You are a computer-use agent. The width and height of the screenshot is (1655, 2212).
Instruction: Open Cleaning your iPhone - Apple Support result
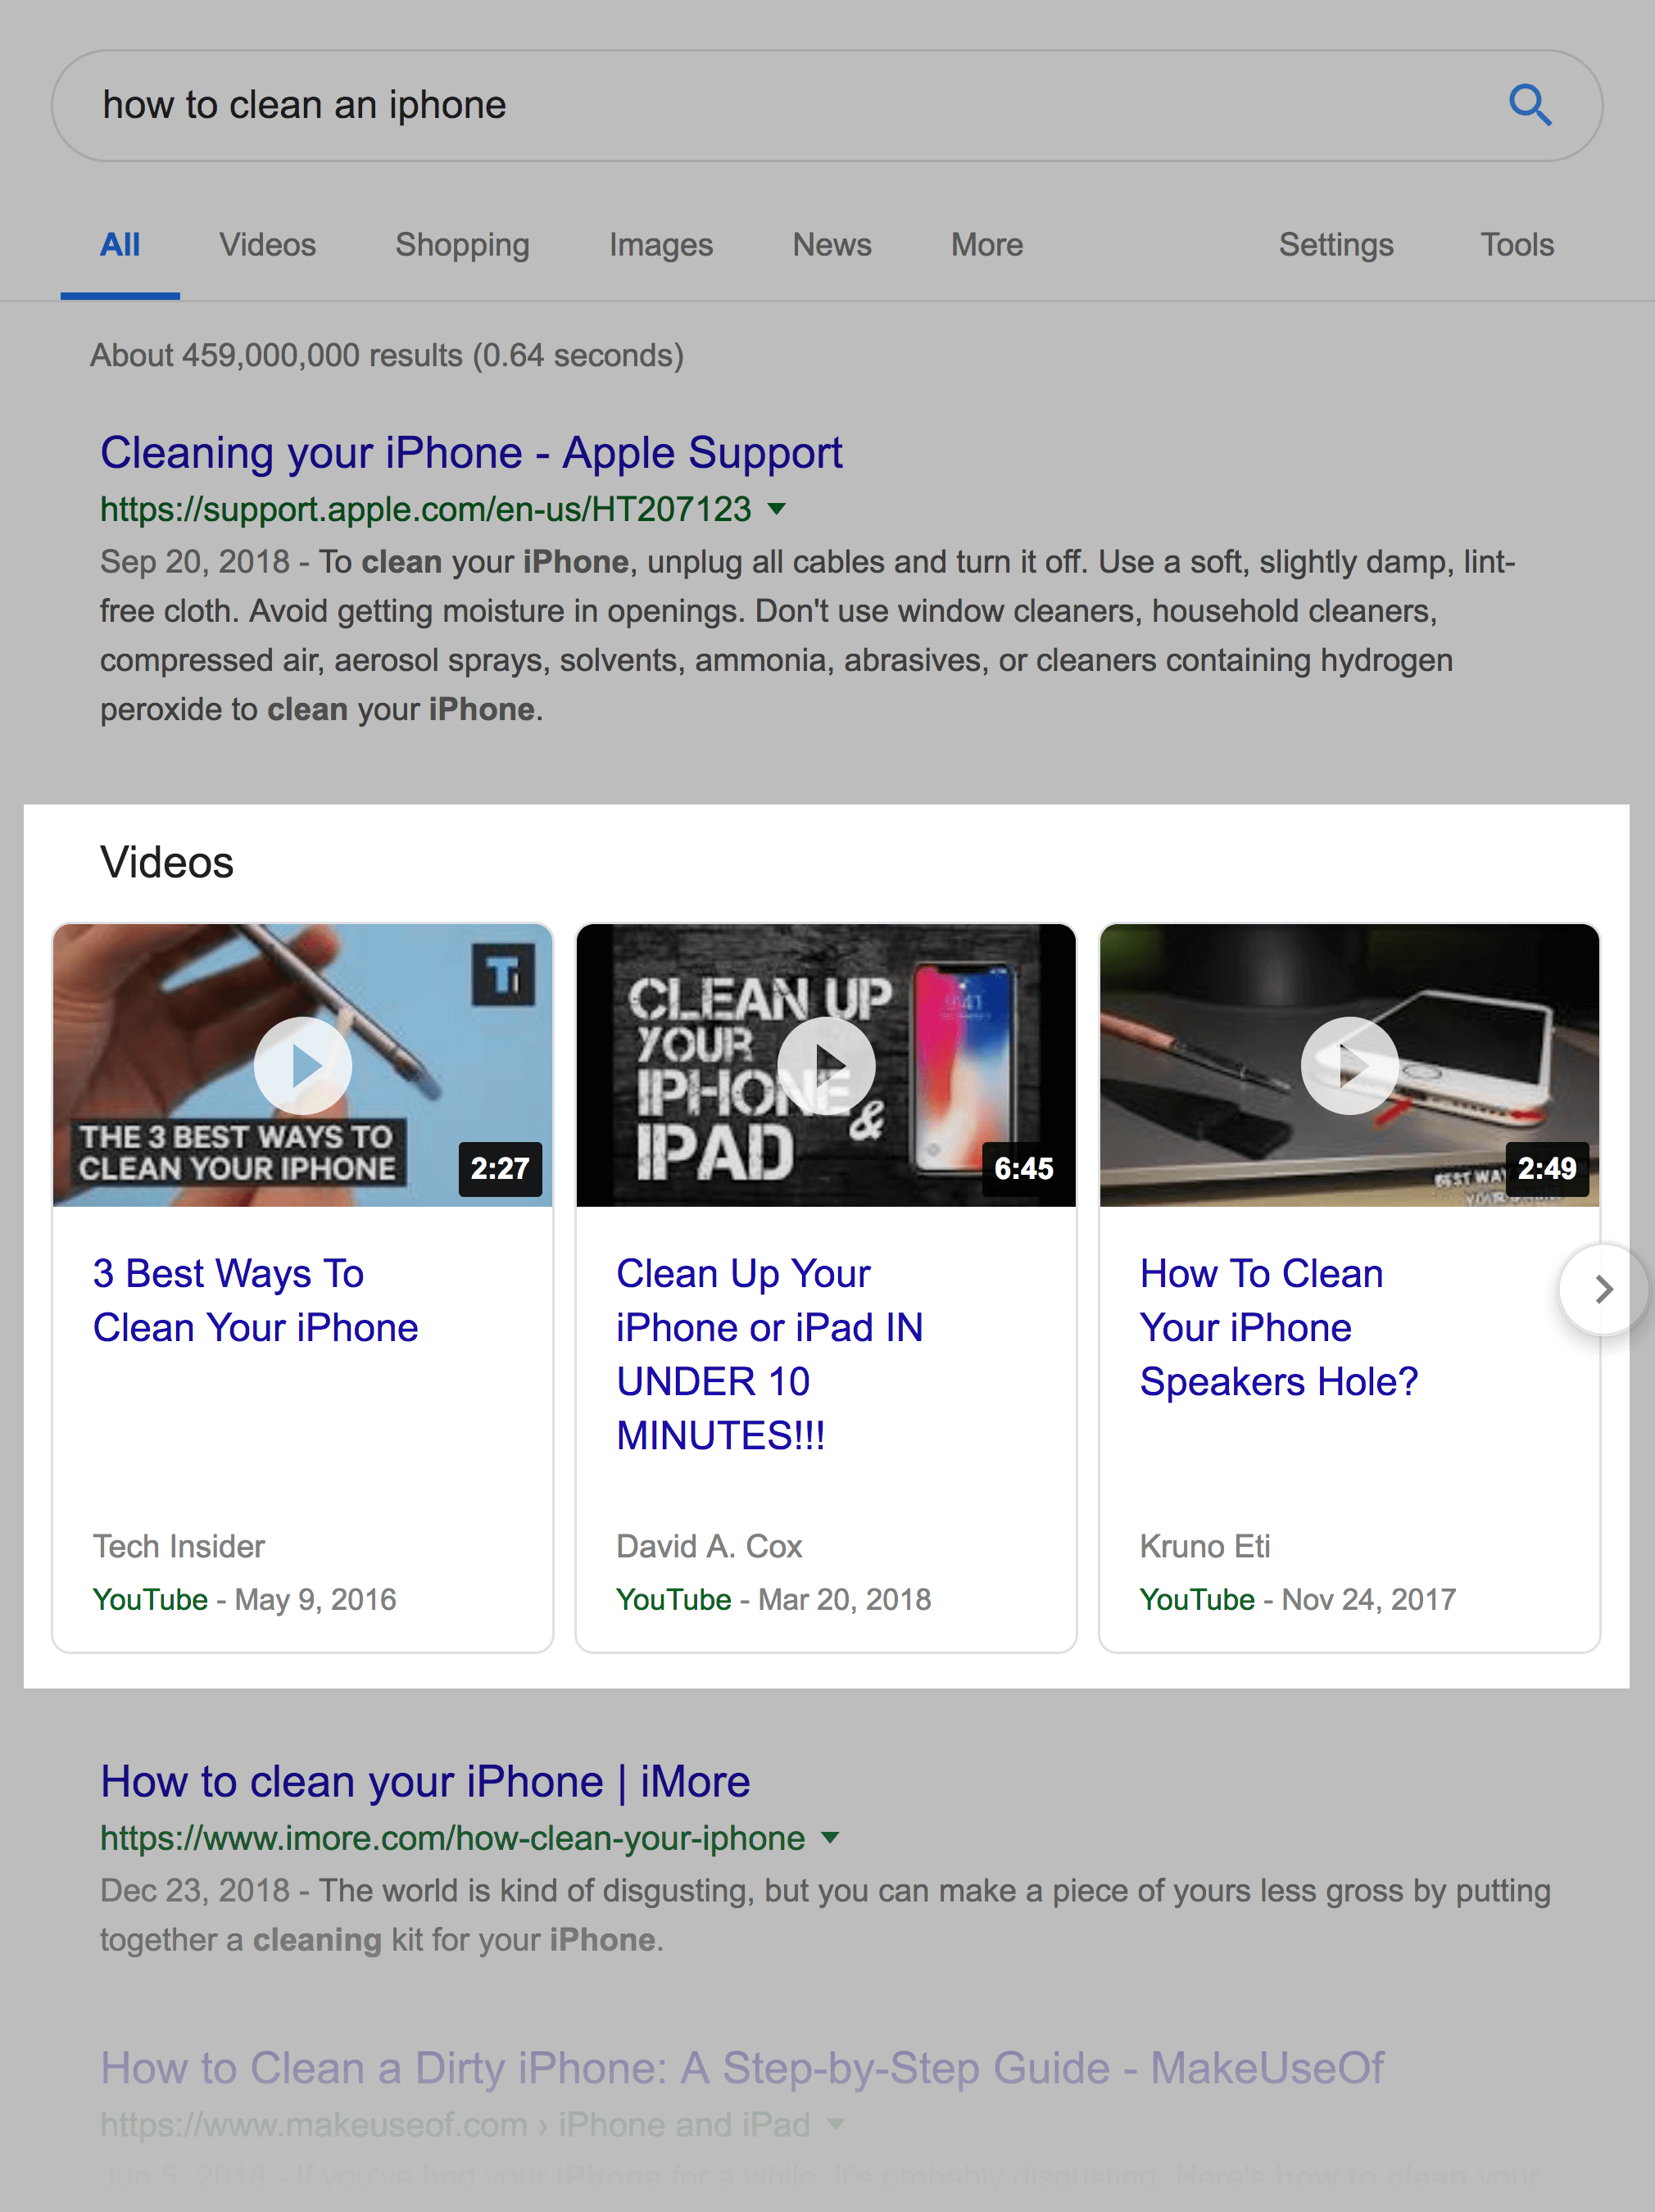471,453
